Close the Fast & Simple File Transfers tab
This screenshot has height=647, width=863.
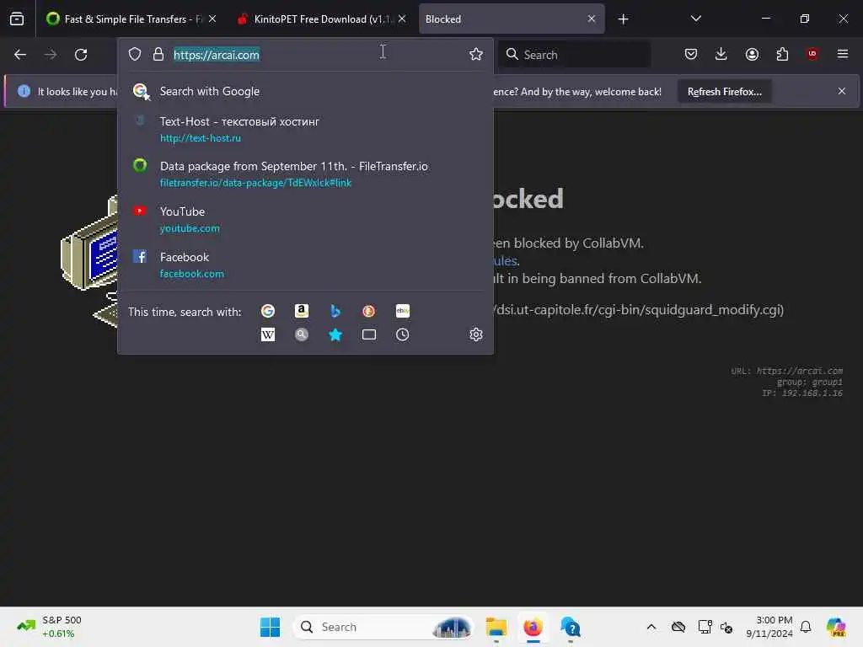212,19
